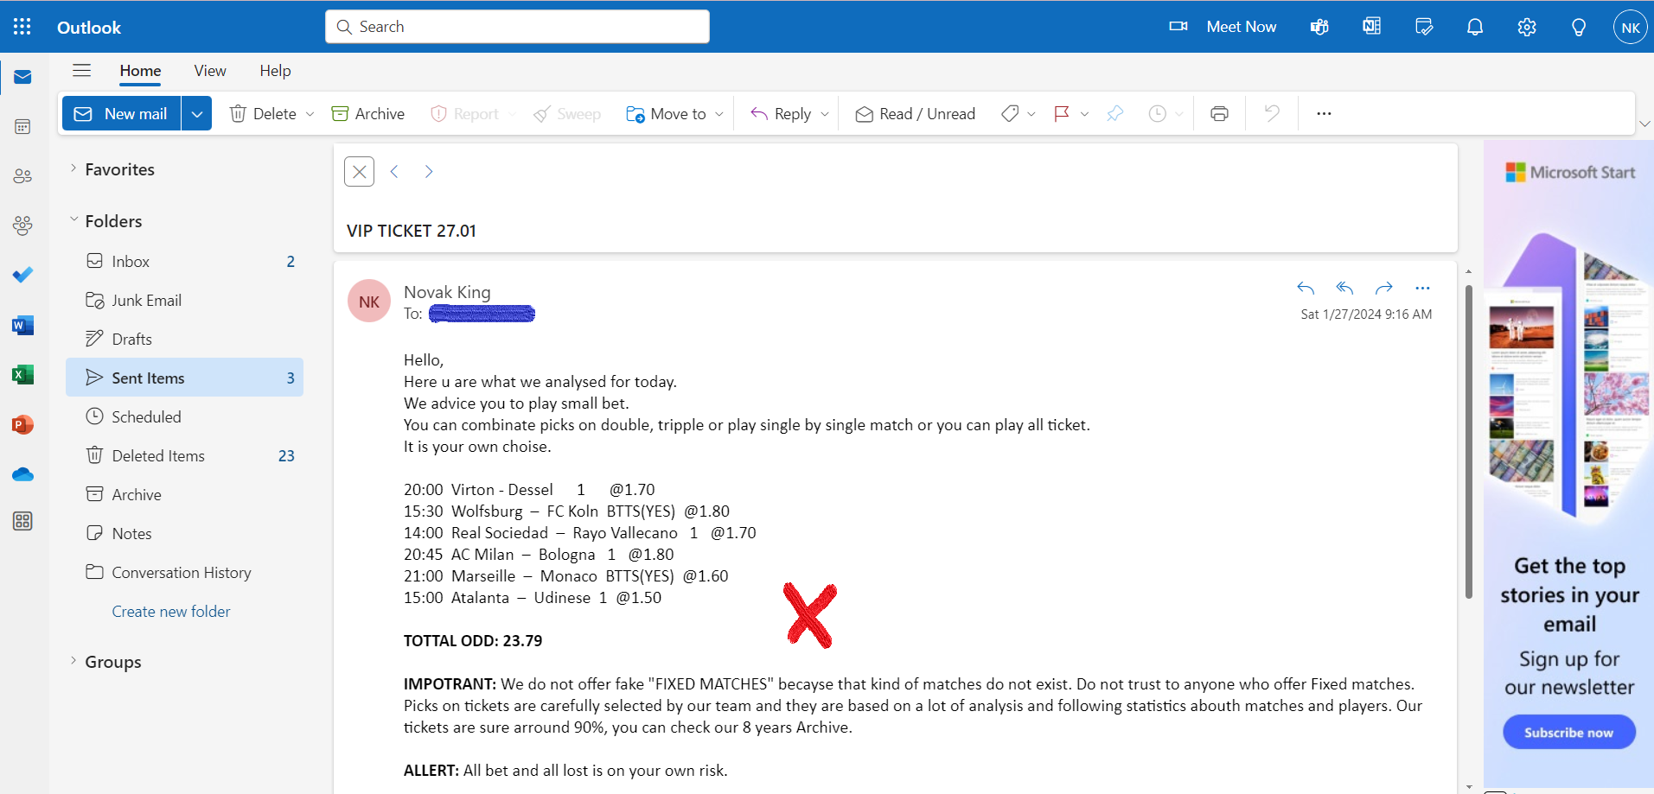
Task: Launch Word from the left rail
Action: (22, 325)
